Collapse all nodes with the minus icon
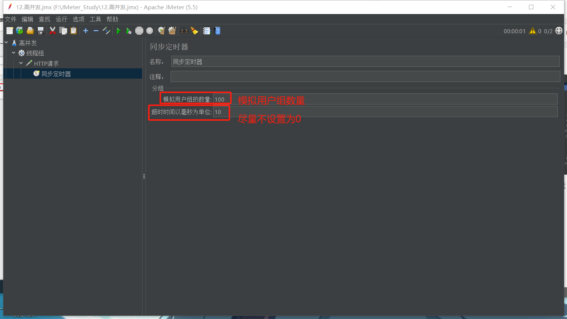Image resolution: width=567 pixels, height=319 pixels. point(96,31)
